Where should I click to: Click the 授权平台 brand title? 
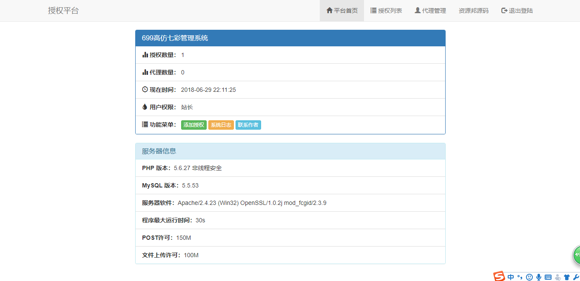[63, 11]
